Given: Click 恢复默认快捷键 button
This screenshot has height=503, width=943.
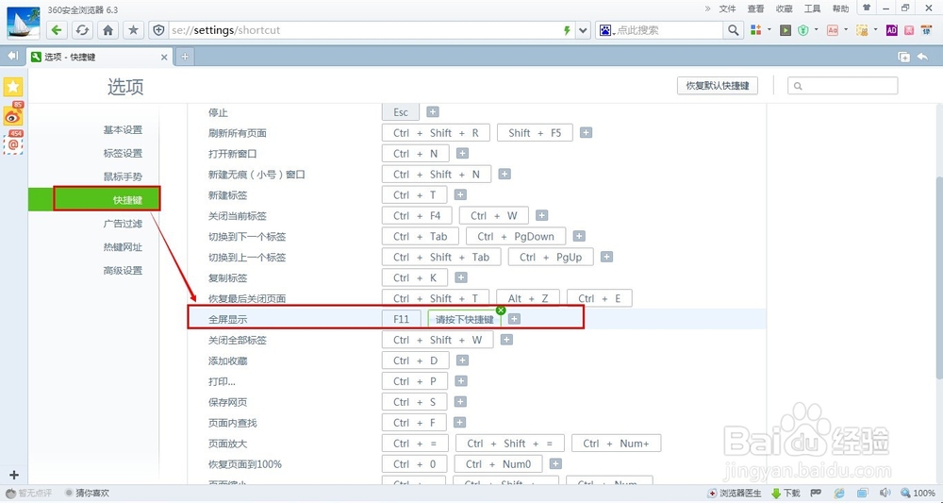Looking at the screenshot, I should click(718, 86).
